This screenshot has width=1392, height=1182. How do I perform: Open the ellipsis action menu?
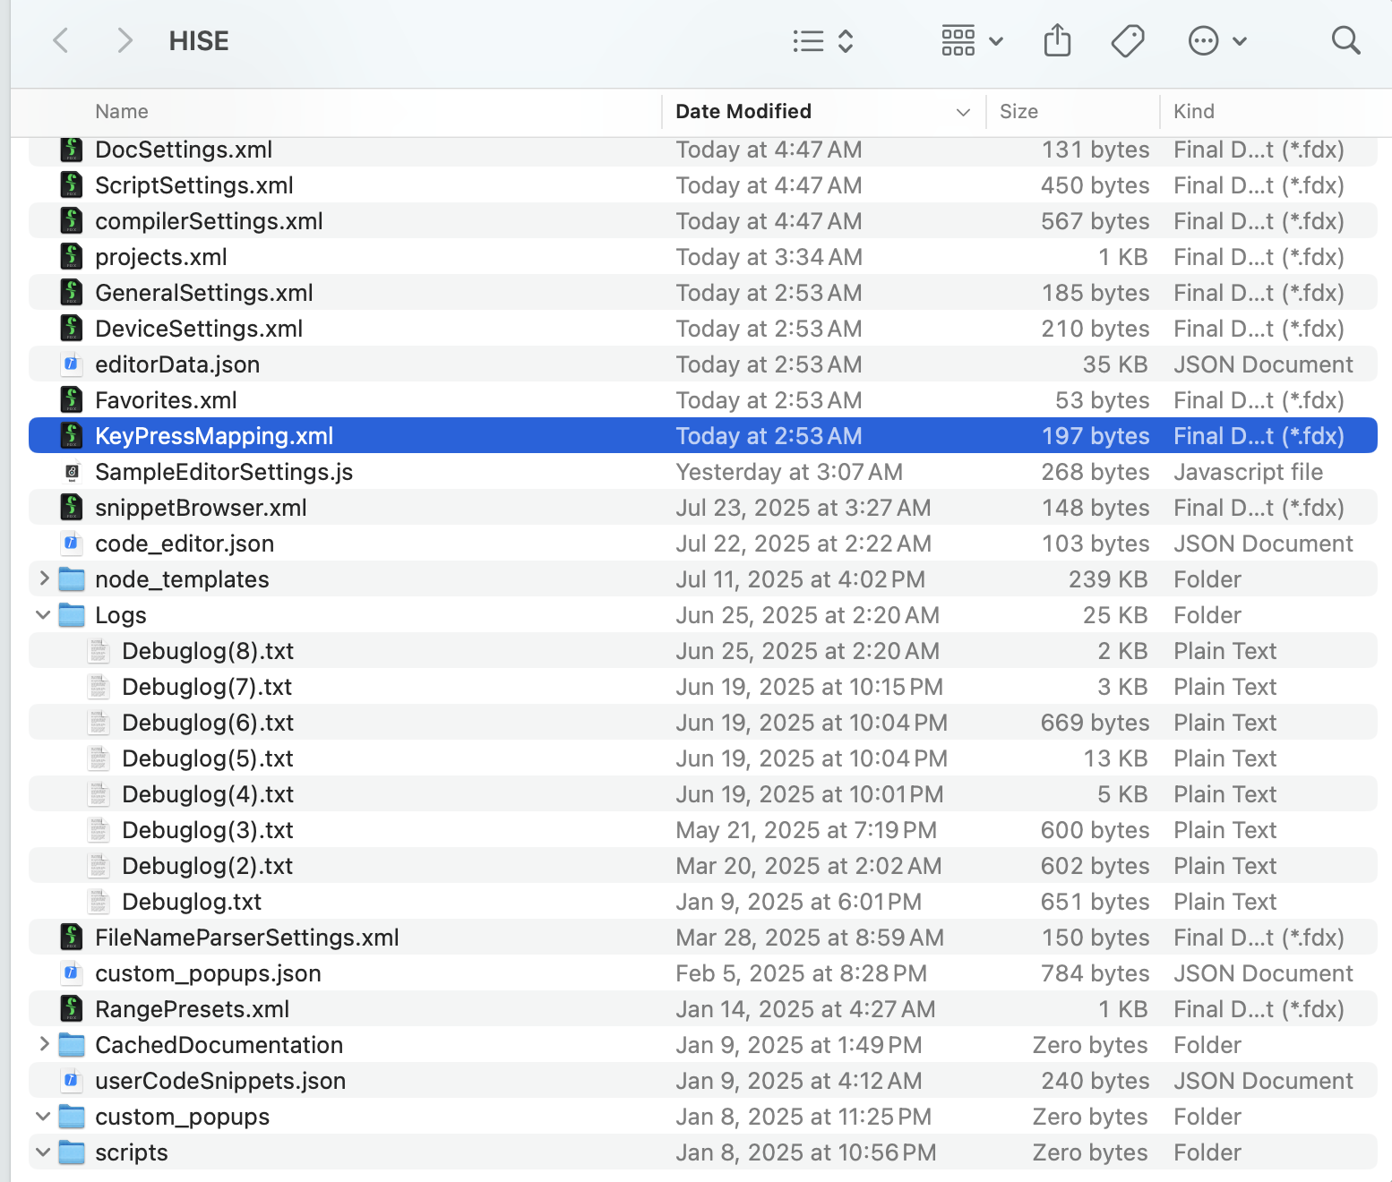point(1216,41)
